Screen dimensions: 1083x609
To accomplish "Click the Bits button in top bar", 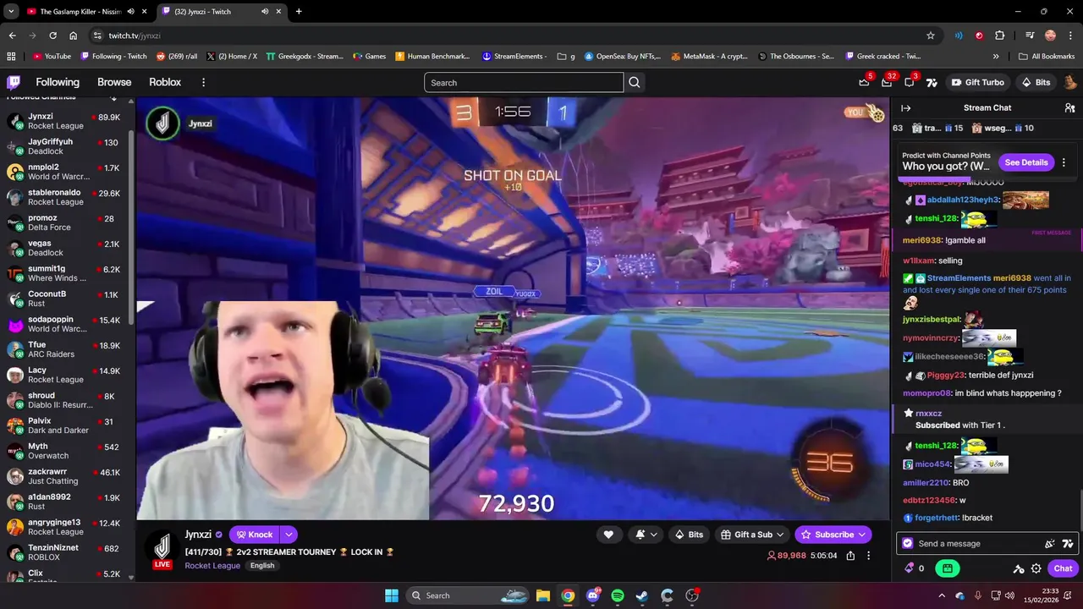I will (x=1036, y=82).
